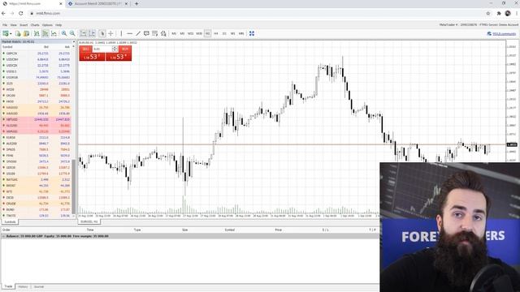This screenshot has height=292, width=520.
Task: Click the red BUY button on the chart
Action: [125, 49]
